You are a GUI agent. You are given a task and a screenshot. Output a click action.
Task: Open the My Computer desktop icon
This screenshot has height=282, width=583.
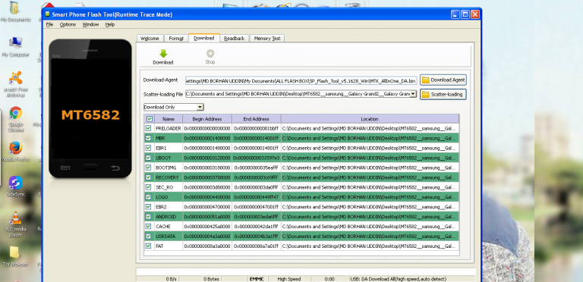pos(15,43)
